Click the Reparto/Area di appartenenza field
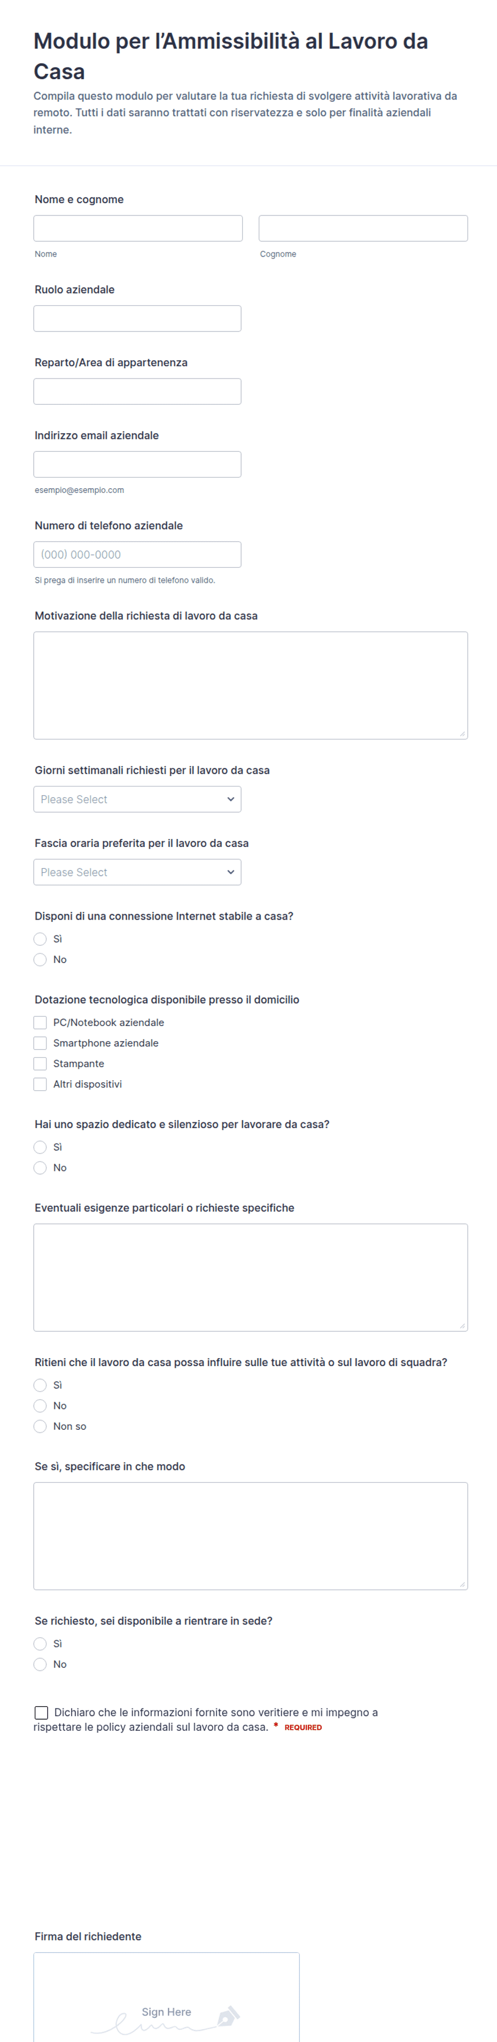This screenshot has height=2042, width=497. pyautogui.click(x=137, y=391)
